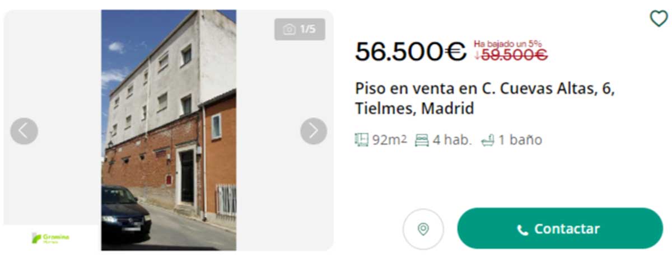Click the Tielmes, Madrid address text

[x=414, y=109]
